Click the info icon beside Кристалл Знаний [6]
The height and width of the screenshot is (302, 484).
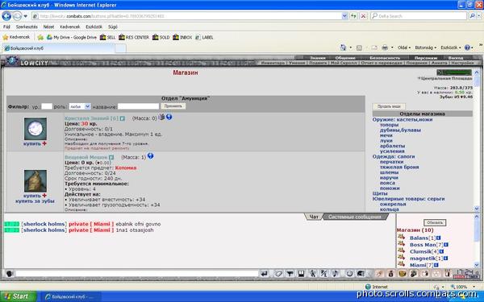point(123,118)
